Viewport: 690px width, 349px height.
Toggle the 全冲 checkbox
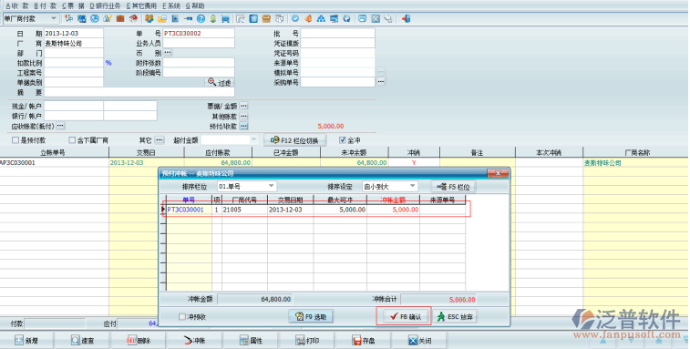coord(343,140)
